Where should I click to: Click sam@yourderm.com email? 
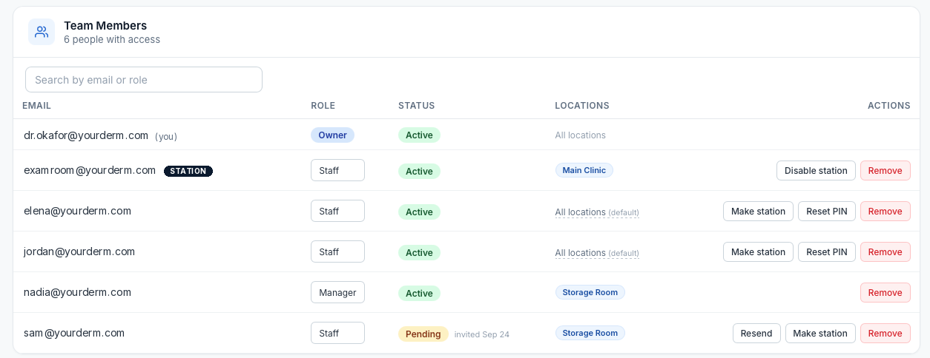coord(74,333)
